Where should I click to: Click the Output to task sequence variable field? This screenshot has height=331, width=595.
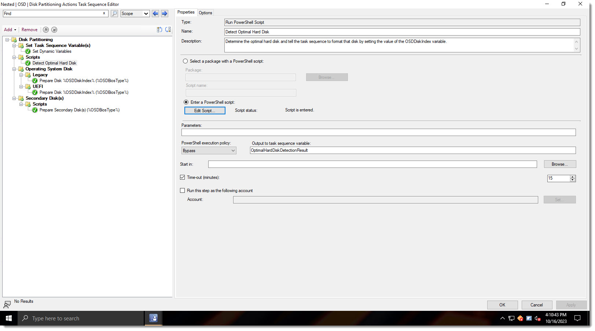pyautogui.click(x=413, y=150)
